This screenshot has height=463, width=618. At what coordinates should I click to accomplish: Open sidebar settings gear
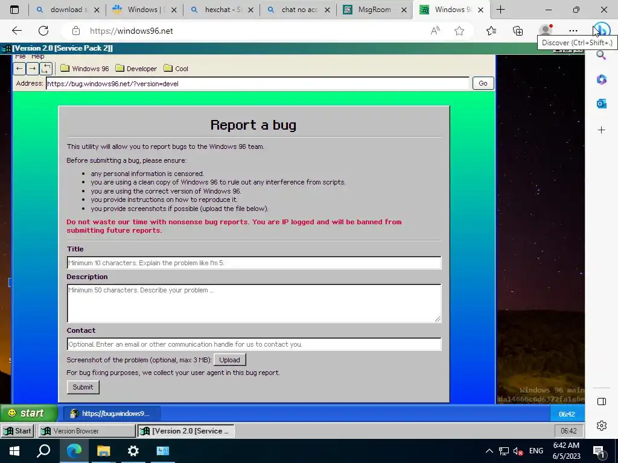click(x=602, y=426)
